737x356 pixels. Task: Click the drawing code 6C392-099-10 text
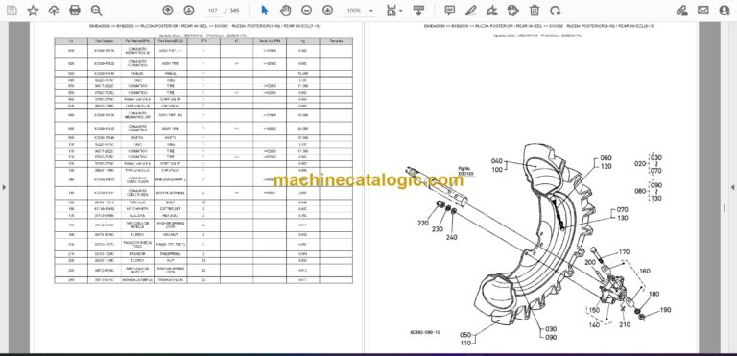click(424, 332)
